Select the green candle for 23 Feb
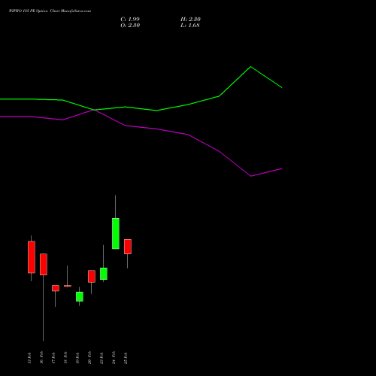This screenshot has height=376, width=376. [104, 274]
